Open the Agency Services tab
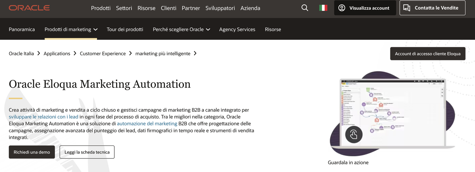 tap(237, 29)
